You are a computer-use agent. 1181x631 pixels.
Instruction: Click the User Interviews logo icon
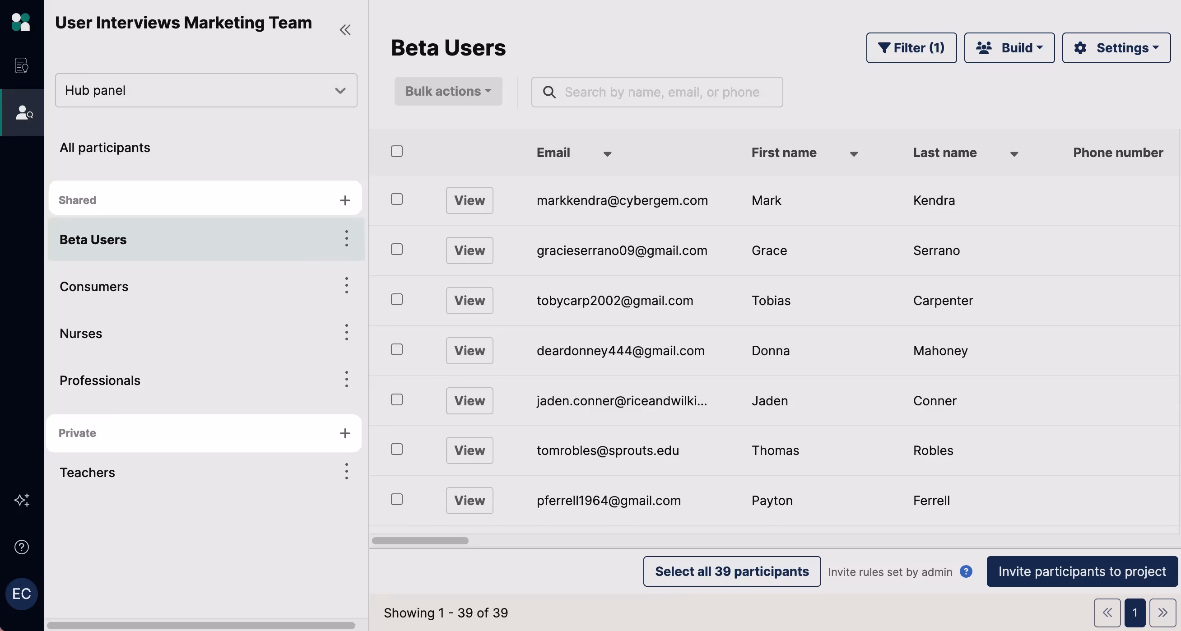coord(21,22)
